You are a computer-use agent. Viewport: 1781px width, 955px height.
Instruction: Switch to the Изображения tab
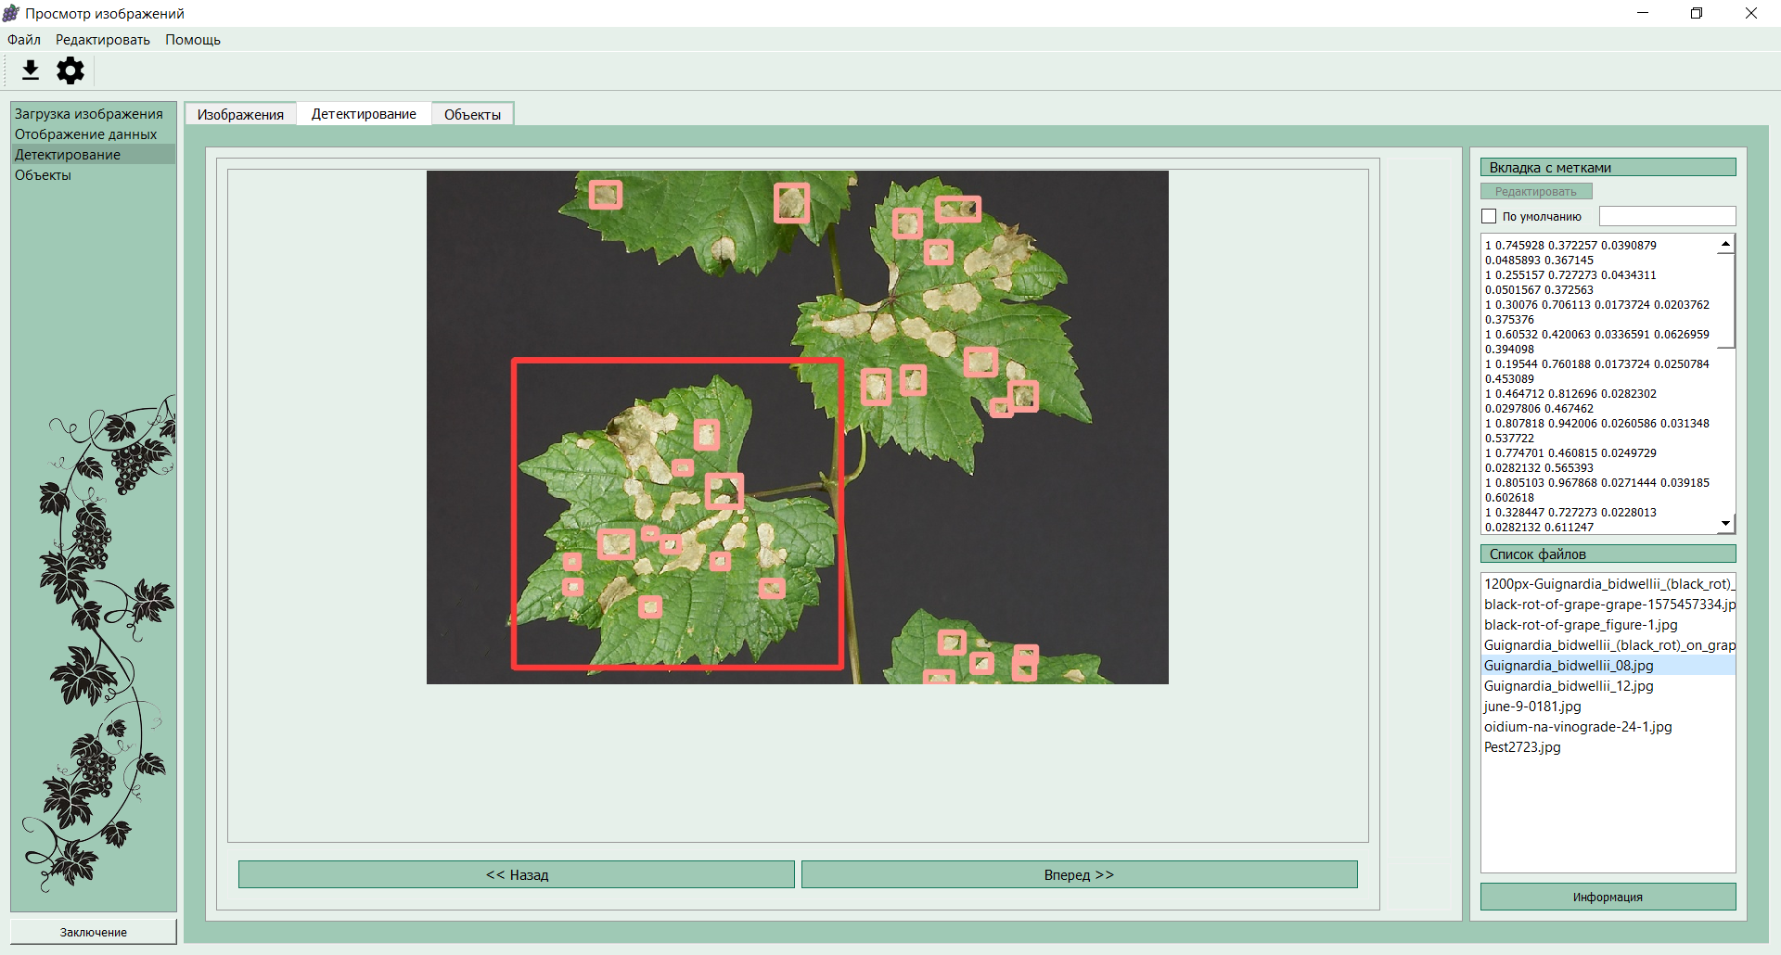(x=240, y=114)
